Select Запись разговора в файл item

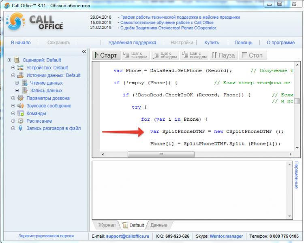click(x=54, y=128)
